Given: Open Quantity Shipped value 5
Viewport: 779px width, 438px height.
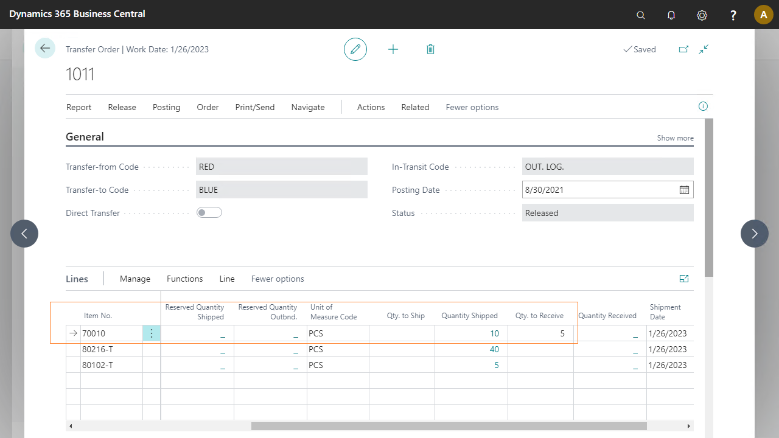Looking at the screenshot, I should 497,365.
